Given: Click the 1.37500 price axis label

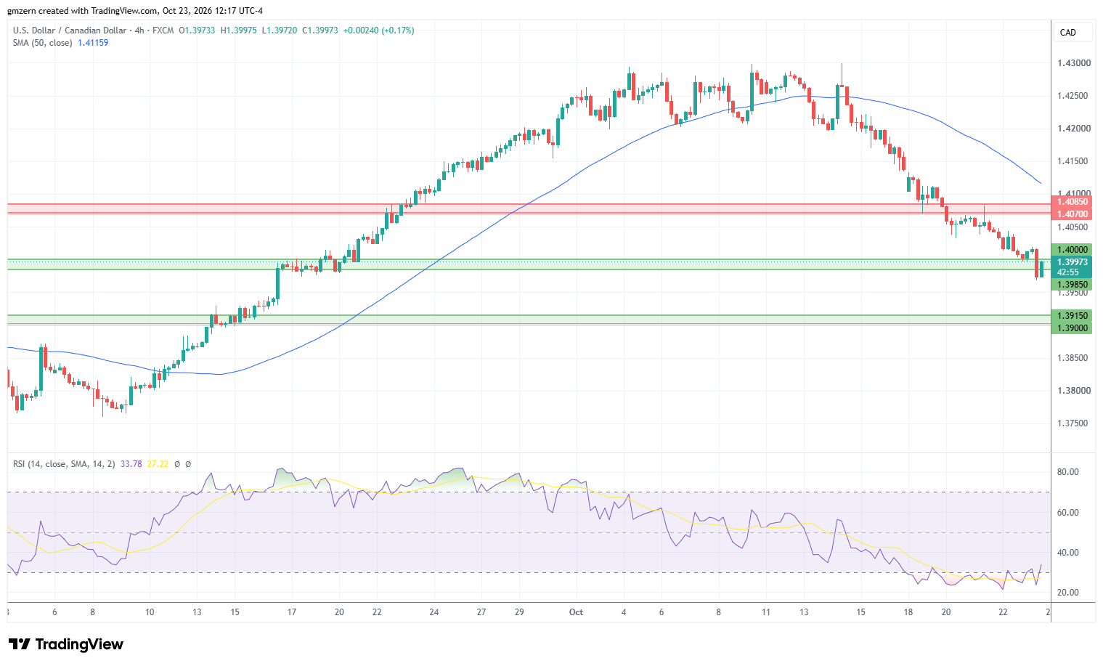Looking at the screenshot, I should [x=1073, y=423].
